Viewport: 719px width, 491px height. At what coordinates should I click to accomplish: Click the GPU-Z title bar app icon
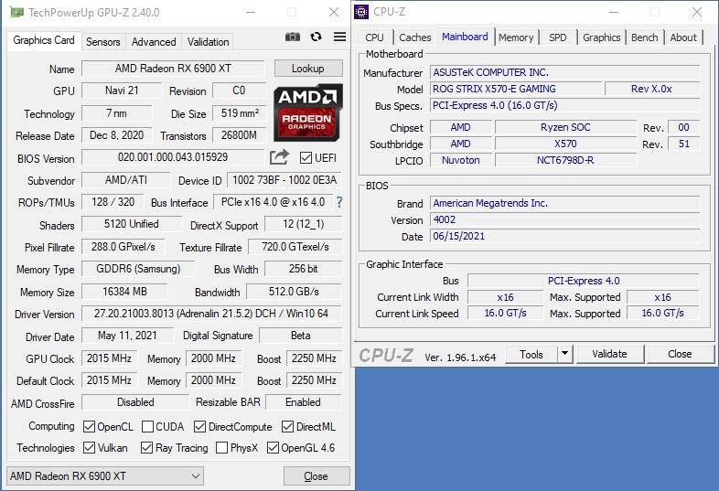click(x=17, y=12)
